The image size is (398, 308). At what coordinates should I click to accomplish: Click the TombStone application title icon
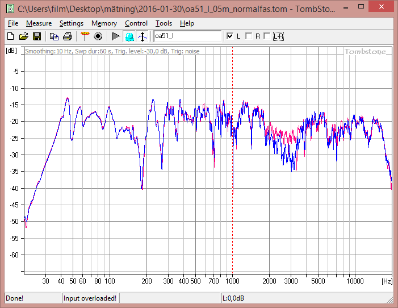(x=10, y=9)
